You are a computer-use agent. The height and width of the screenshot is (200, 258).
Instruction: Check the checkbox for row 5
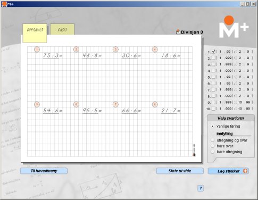pyautogui.click(x=213, y=77)
